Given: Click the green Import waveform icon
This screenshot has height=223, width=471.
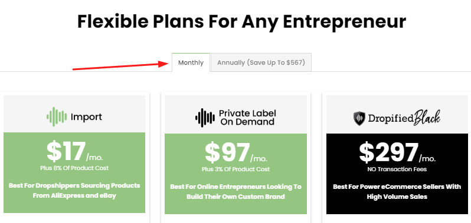Looking at the screenshot, I should click(x=57, y=117).
